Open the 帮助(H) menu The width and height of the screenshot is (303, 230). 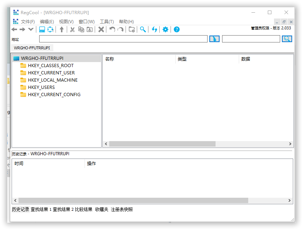[x=126, y=22]
